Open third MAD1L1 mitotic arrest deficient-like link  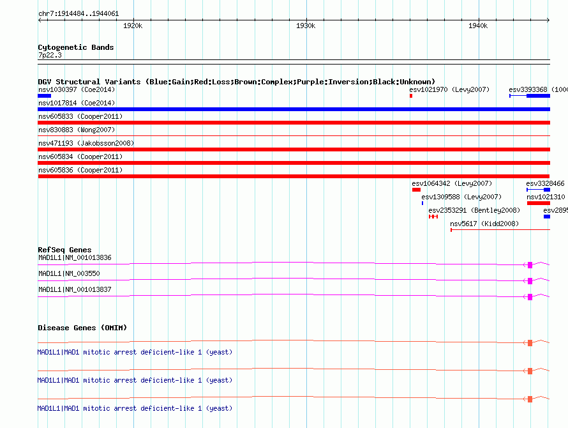135,408
